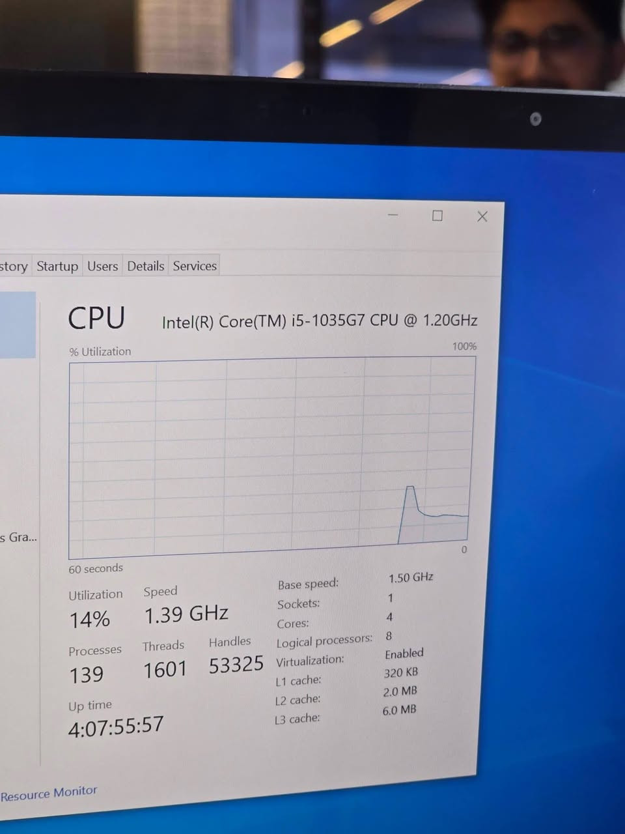Click the L2 cache value '2.0 MB'
Image resolution: width=625 pixels, height=834 pixels.
coord(400,691)
